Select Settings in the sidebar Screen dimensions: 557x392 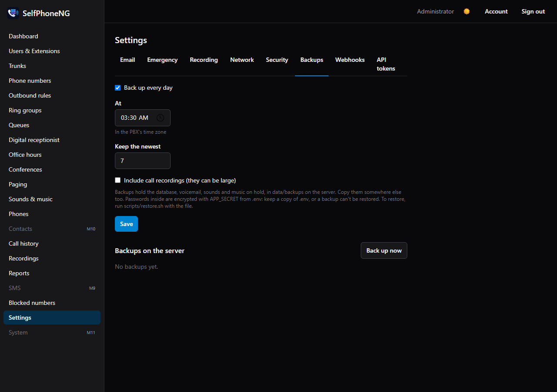coord(52,318)
